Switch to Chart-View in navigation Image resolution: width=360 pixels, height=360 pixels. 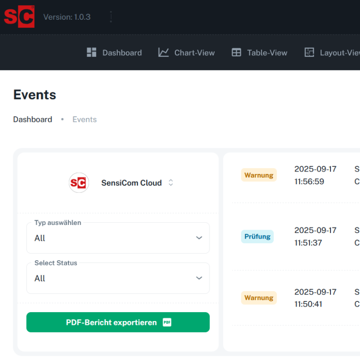click(x=194, y=52)
